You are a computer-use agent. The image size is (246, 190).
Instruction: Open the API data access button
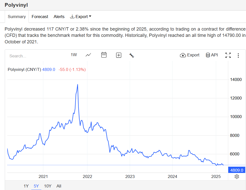point(212,55)
